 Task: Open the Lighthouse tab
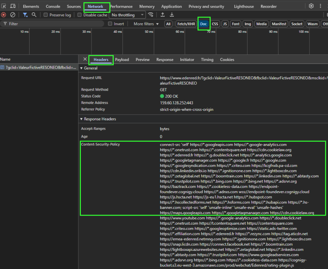coord(244,7)
